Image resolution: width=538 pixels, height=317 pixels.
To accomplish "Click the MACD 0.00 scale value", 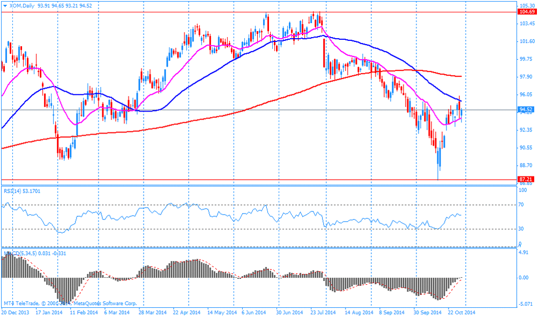I will (x=523, y=278).
